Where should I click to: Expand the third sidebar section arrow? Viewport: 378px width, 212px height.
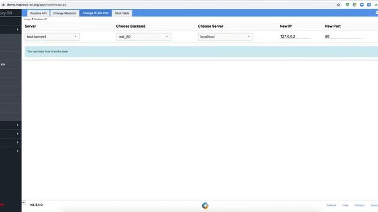pyautogui.click(x=18, y=134)
